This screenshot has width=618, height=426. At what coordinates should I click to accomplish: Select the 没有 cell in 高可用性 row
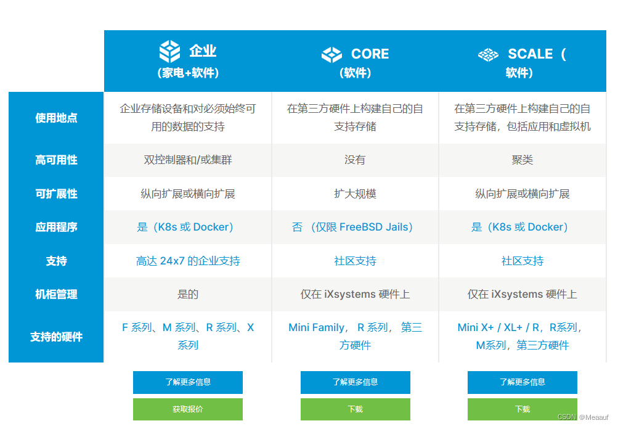click(x=355, y=160)
